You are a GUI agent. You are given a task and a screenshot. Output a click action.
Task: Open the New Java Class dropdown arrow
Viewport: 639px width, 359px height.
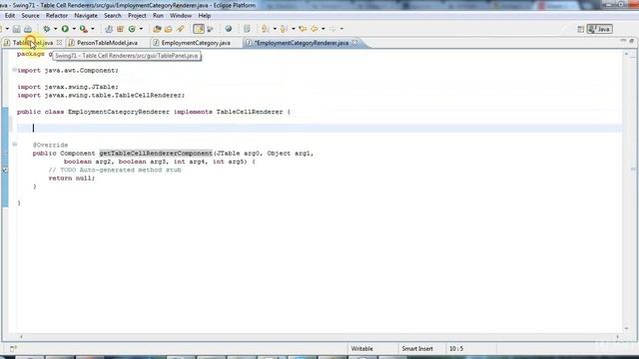click(x=141, y=29)
